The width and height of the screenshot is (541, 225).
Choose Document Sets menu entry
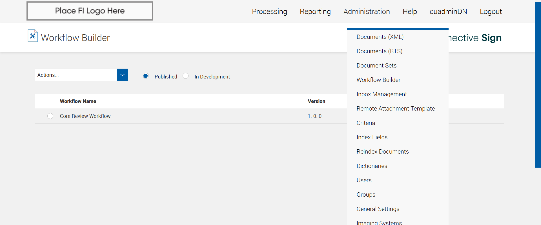pos(376,66)
